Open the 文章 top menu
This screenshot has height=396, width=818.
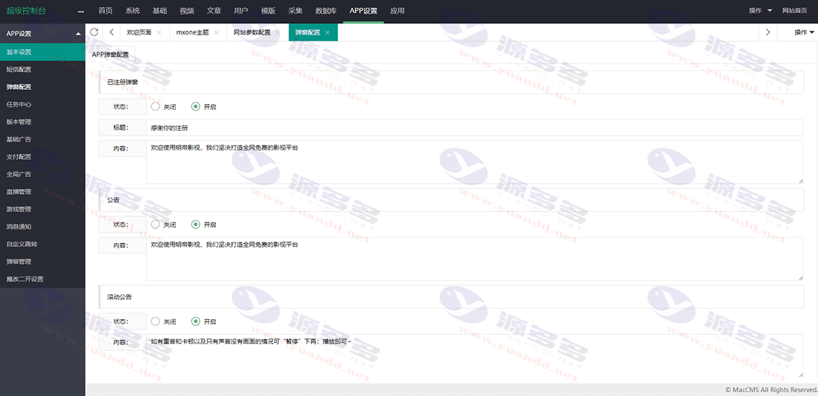coord(213,11)
